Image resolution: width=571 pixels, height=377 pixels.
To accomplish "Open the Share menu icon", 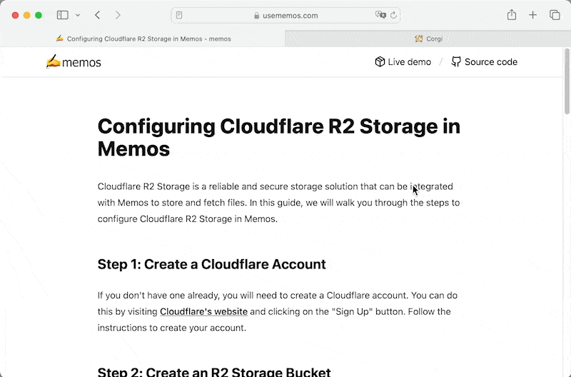I will click(511, 15).
